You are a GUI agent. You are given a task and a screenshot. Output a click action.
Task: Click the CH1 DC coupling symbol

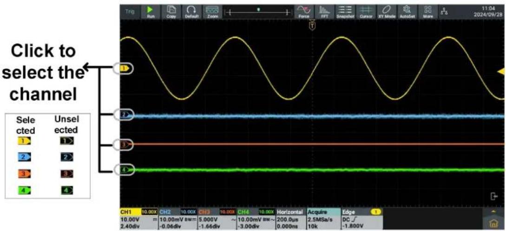(155, 219)
